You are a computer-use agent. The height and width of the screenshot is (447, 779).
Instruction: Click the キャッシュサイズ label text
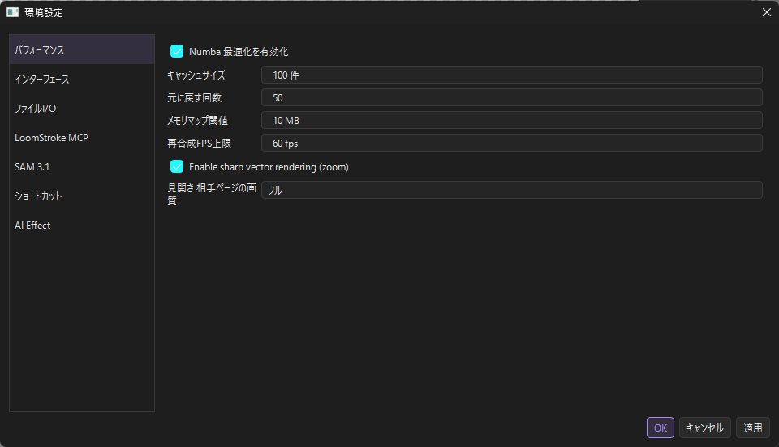(x=196, y=75)
